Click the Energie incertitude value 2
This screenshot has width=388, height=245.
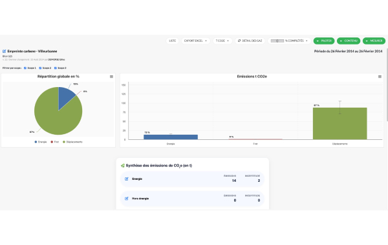coord(259,181)
